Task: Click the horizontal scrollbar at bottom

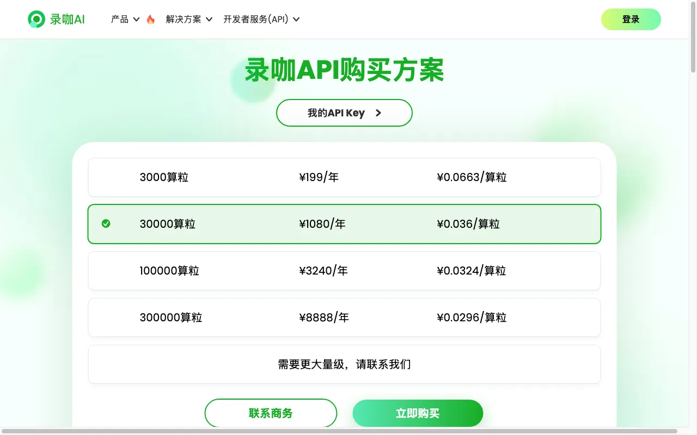Action: 339,431
